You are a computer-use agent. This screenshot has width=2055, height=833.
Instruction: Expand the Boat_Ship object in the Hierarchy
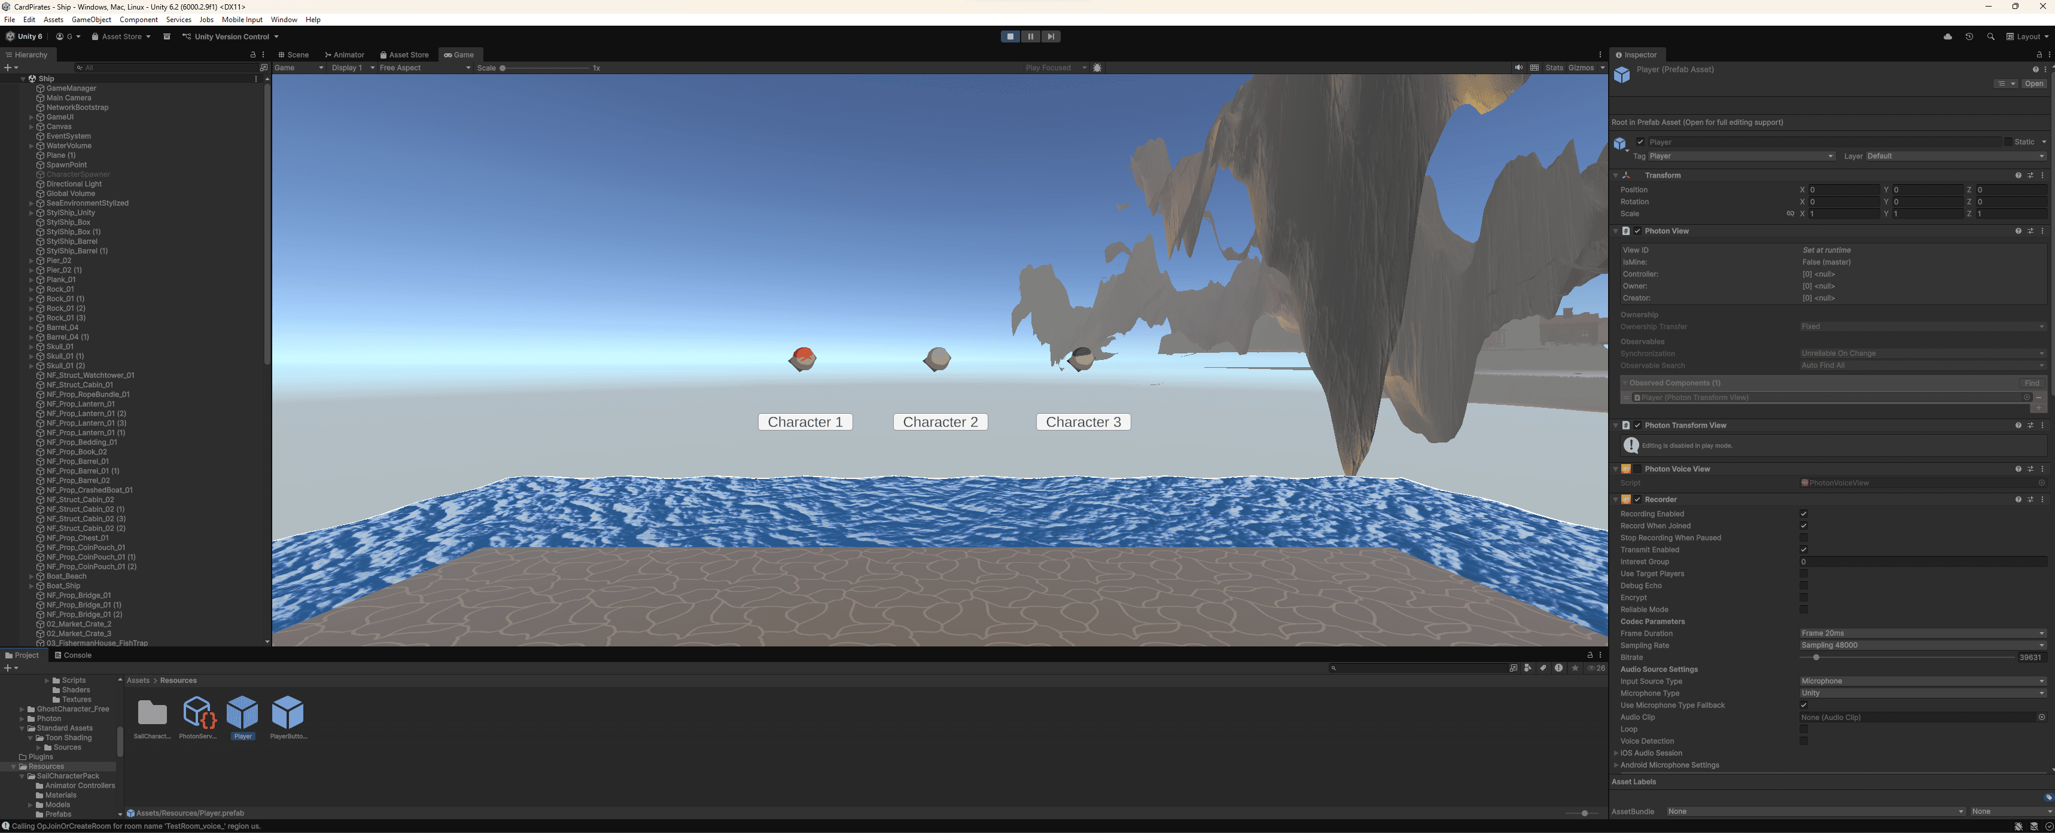(31, 586)
